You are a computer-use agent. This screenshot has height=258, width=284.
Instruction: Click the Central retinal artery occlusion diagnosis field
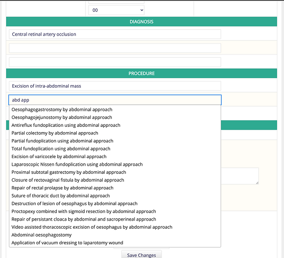115,34
